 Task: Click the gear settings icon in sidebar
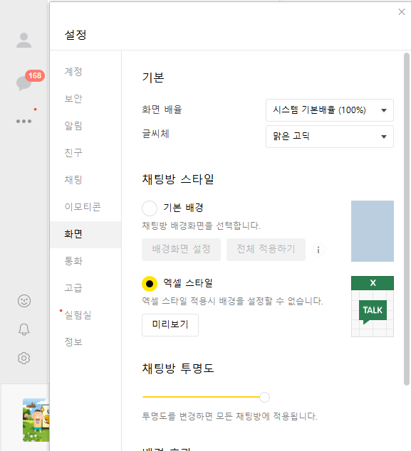click(24, 358)
